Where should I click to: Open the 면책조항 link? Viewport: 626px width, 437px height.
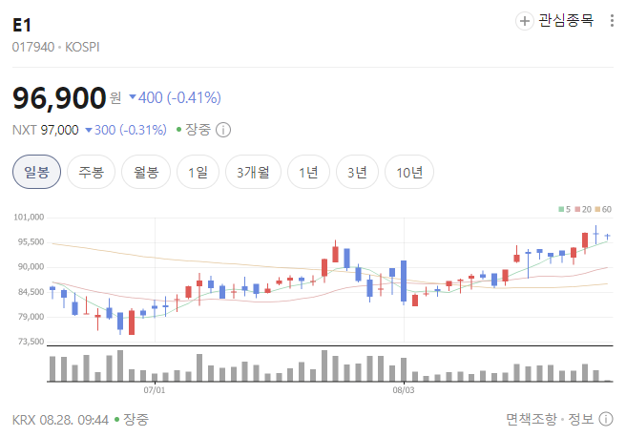tap(532, 419)
